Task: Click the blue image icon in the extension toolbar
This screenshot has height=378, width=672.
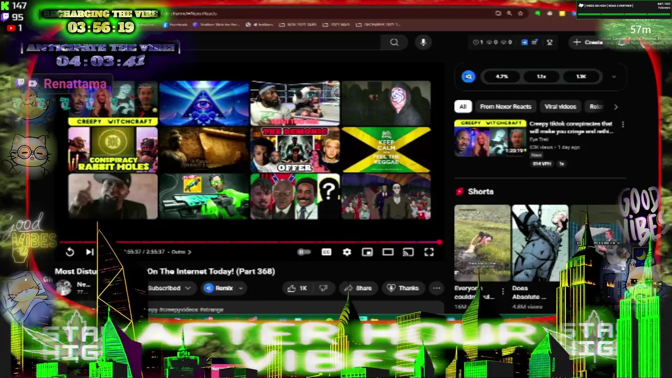Action: pos(524,43)
